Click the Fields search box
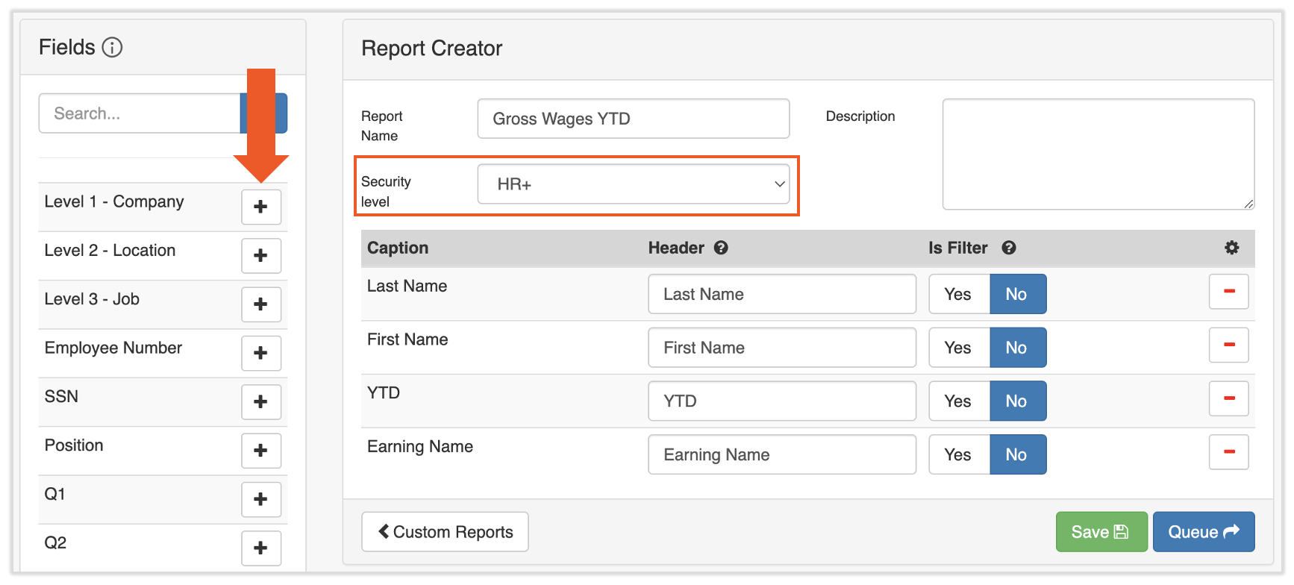Screen dimensions: 1294x585 point(140,113)
